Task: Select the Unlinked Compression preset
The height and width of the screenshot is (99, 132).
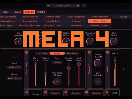Action: [100, 26]
